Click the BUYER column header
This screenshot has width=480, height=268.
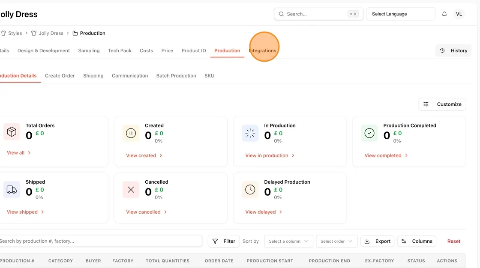tap(93, 261)
